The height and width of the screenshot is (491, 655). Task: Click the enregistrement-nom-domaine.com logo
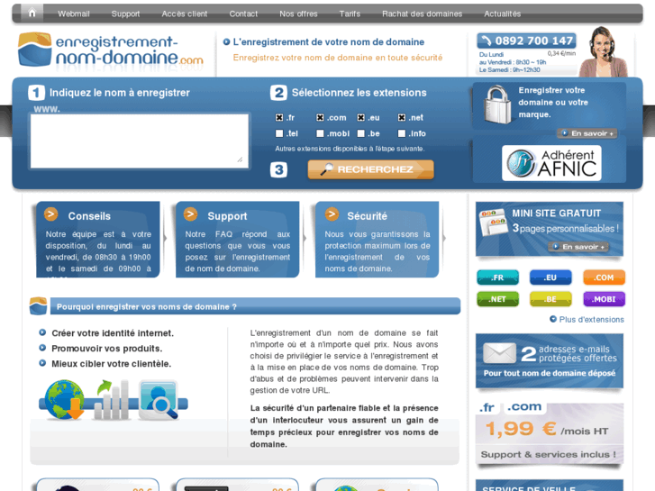pyautogui.click(x=111, y=50)
